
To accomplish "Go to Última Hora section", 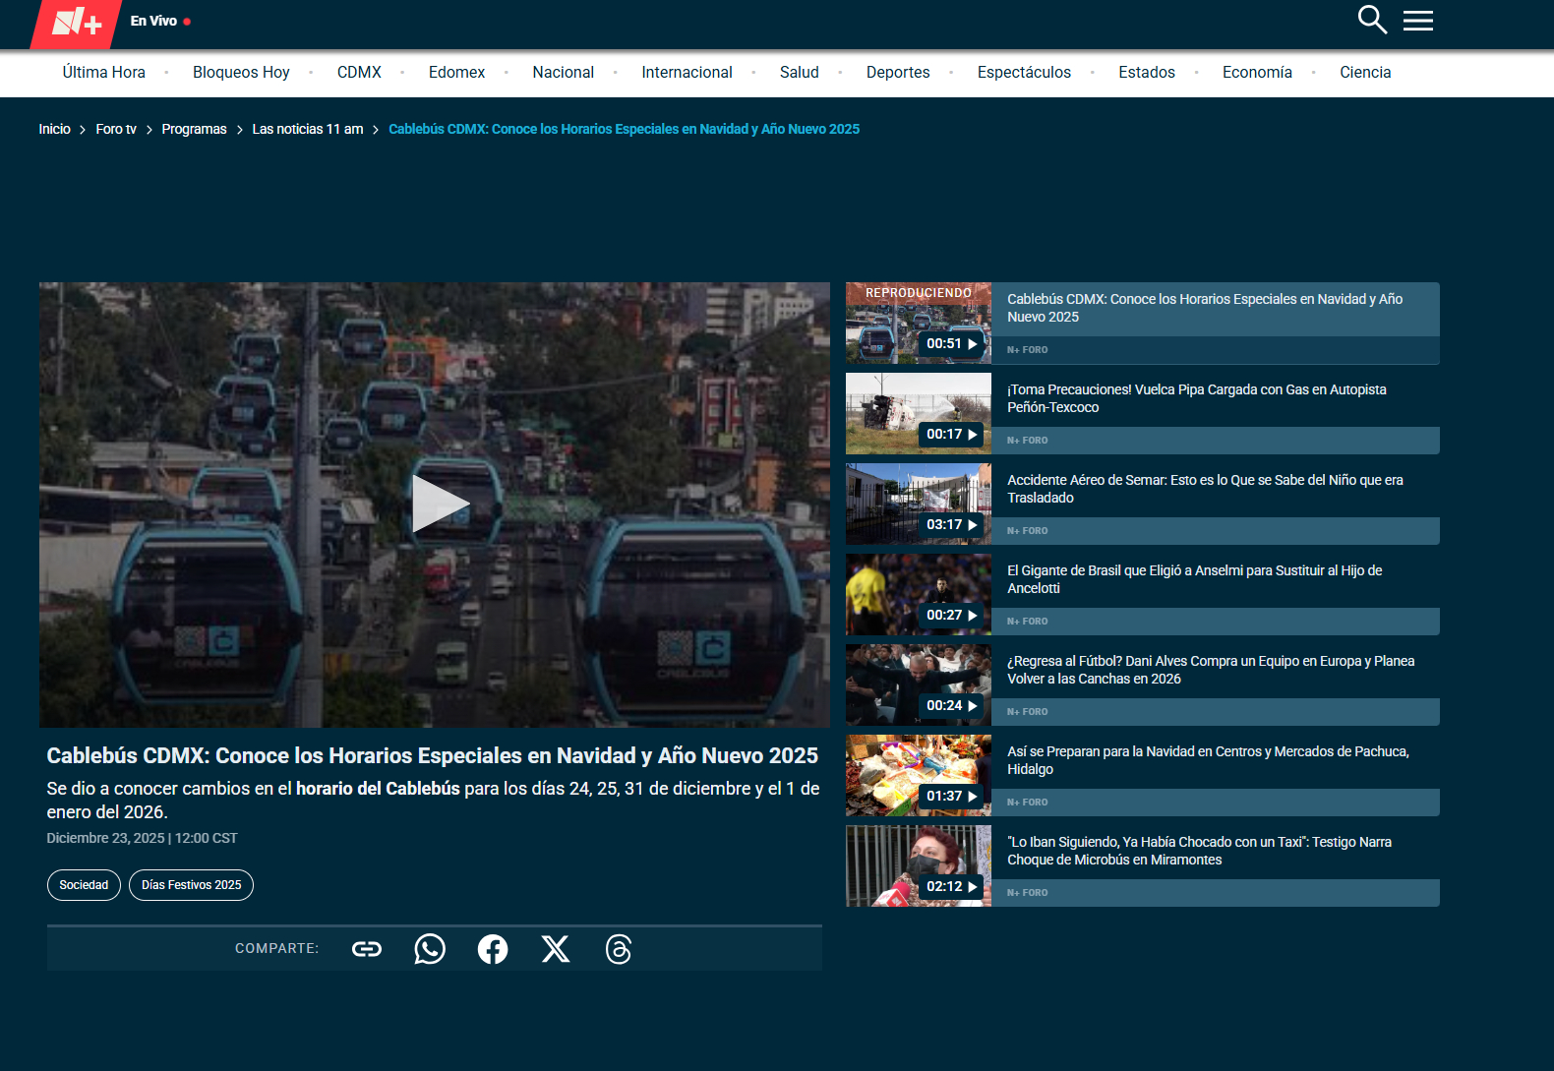I will 104,73.
